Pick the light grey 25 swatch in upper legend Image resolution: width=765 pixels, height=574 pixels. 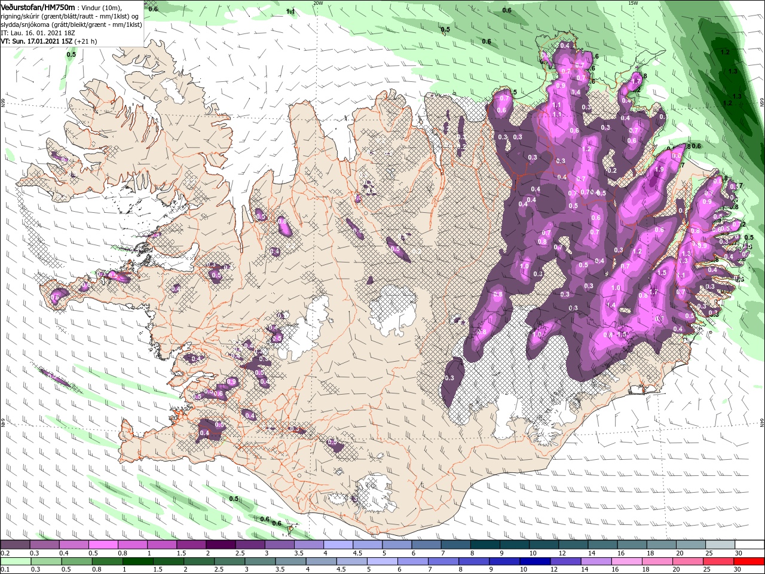pyautogui.click(x=720, y=545)
